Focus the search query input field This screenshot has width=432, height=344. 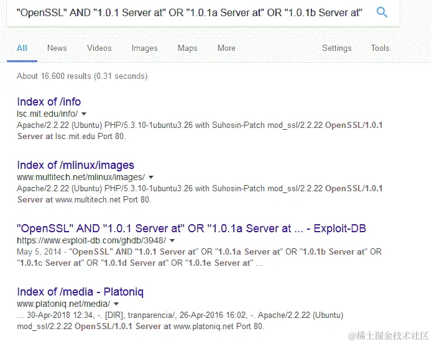tap(190, 12)
